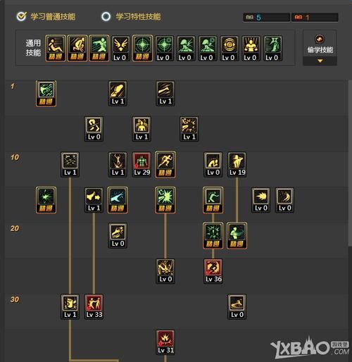Click the blue skill points counter showing 5
The width and height of the screenshot is (352, 362).
click(266, 18)
